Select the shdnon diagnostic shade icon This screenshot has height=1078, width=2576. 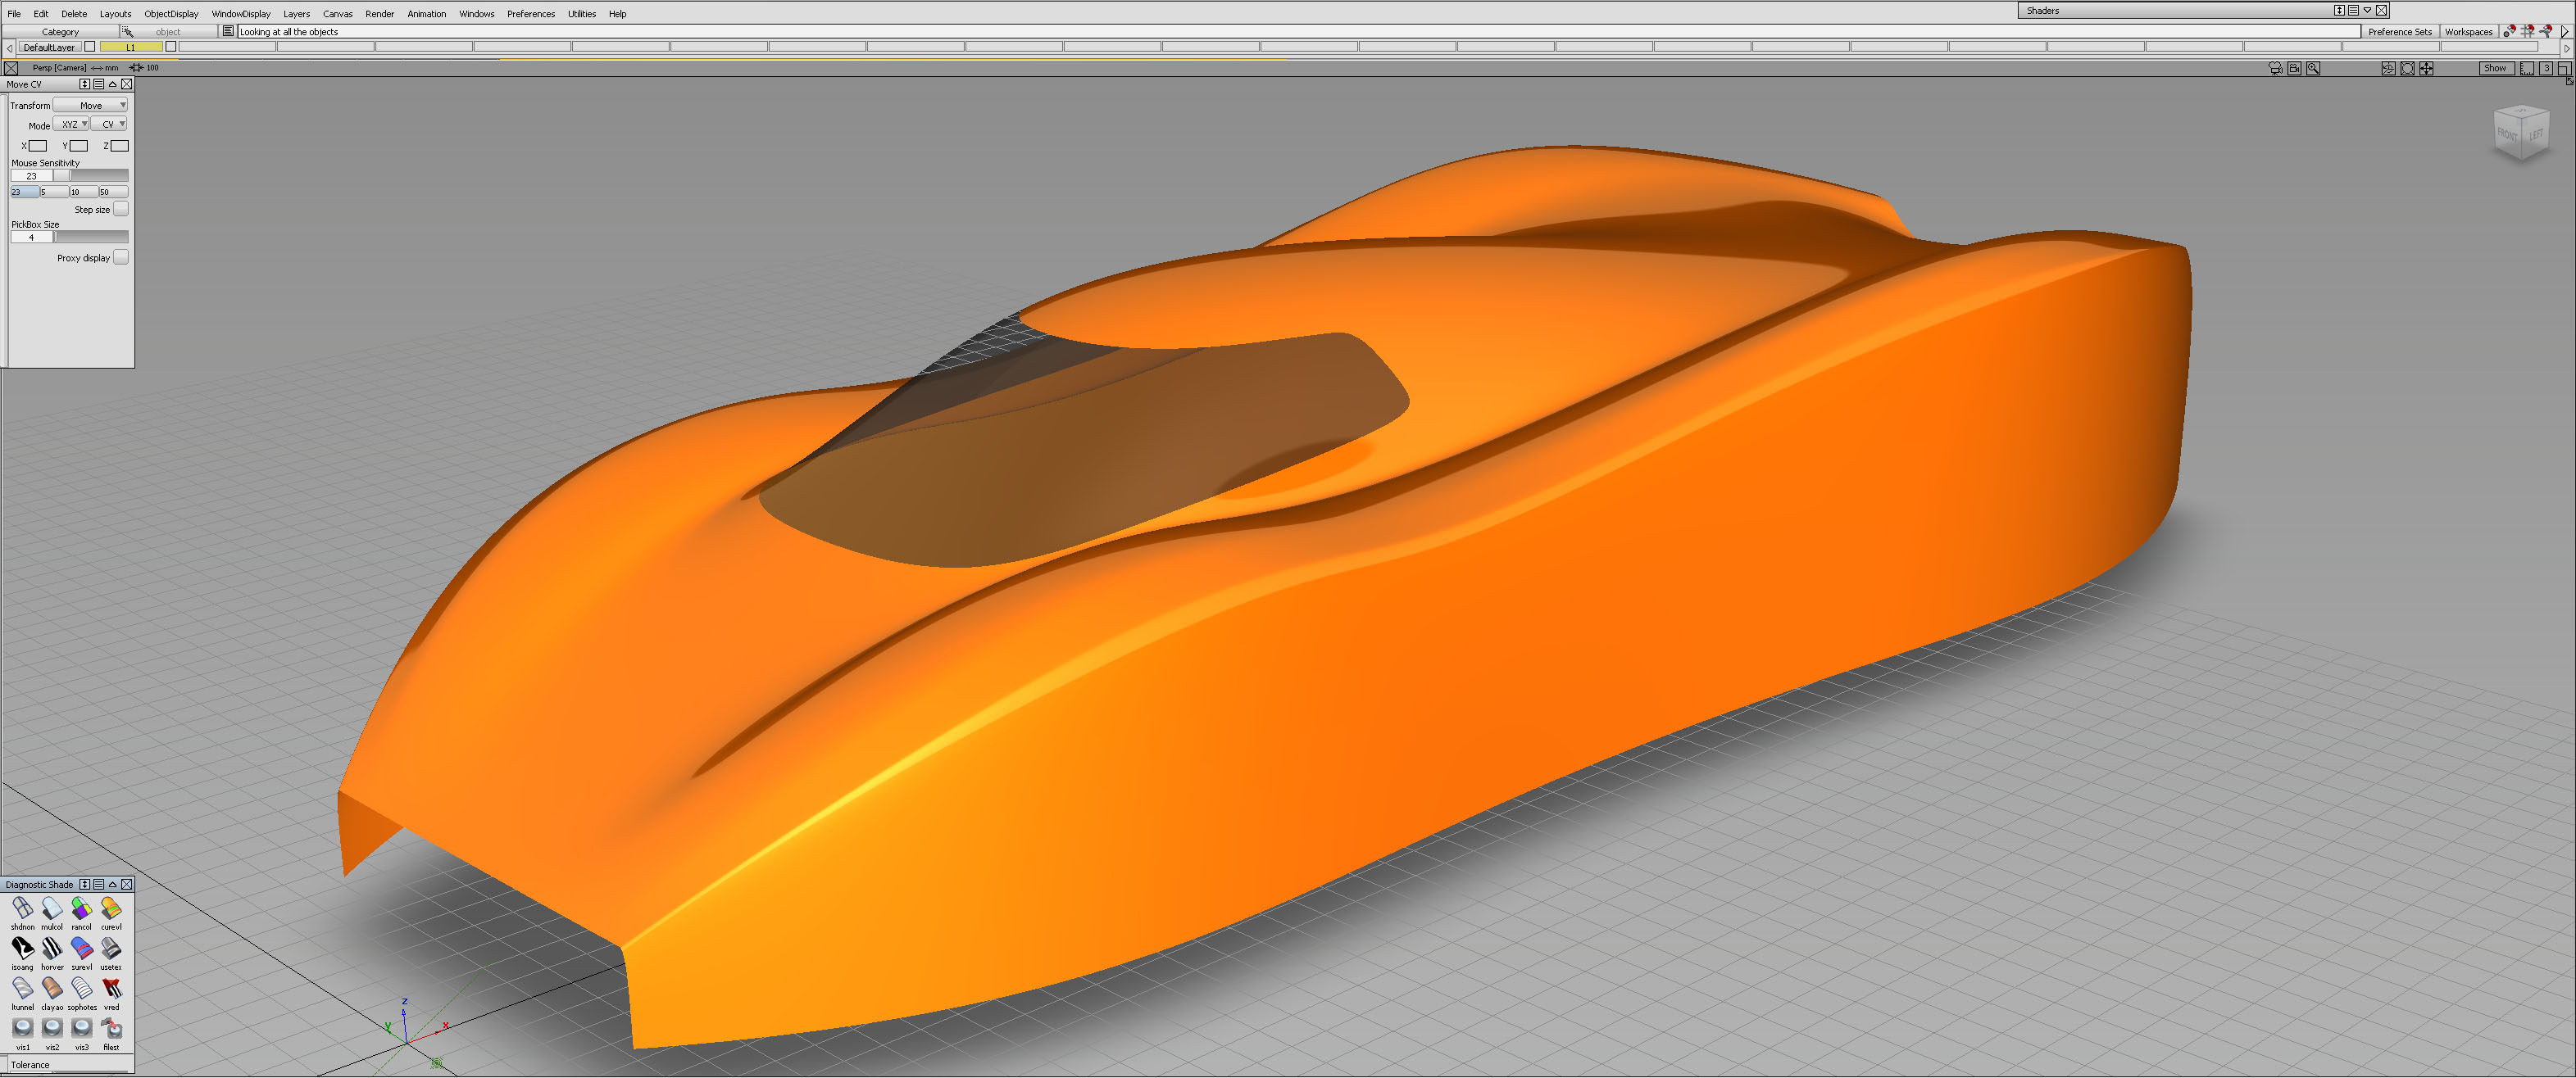tap(22, 908)
